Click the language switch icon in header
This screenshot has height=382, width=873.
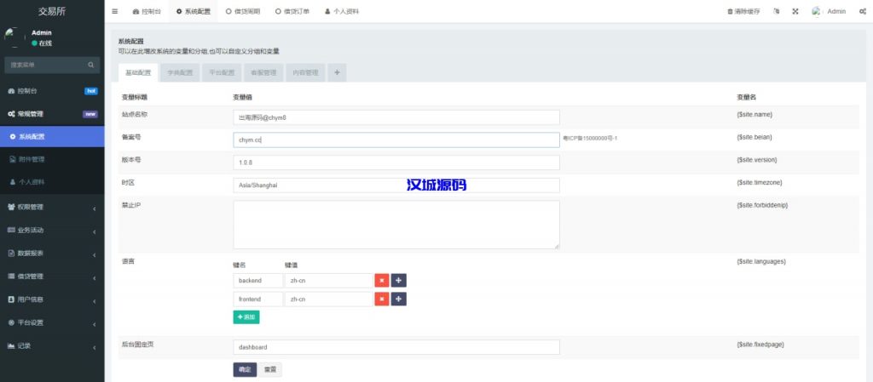click(x=776, y=12)
